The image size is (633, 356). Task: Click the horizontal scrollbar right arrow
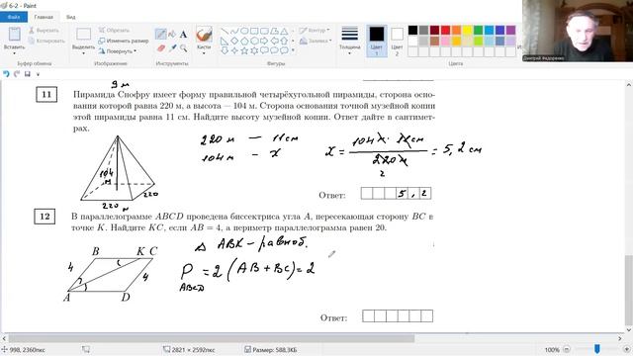(620, 338)
